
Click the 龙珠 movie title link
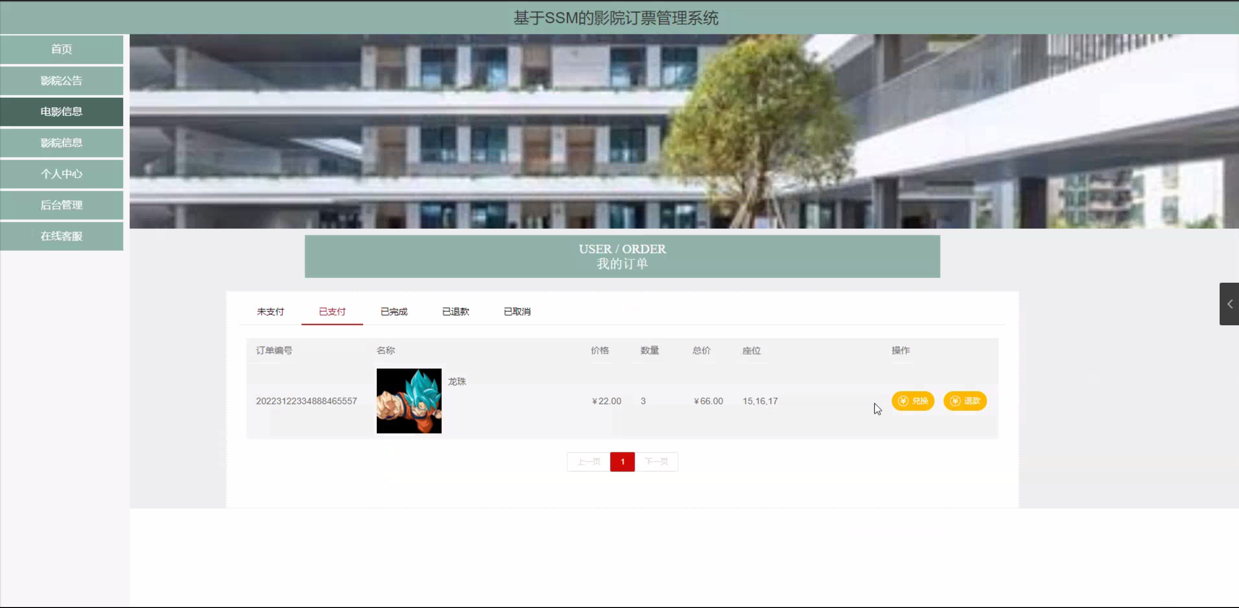[457, 381]
